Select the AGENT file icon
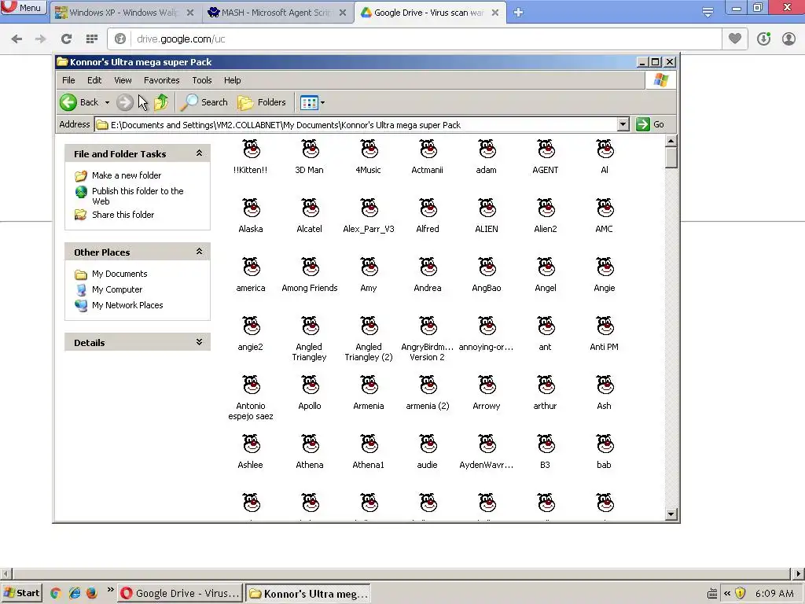The height and width of the screenshot is (604, 805). pyautogui.click(x=546, y=149)
